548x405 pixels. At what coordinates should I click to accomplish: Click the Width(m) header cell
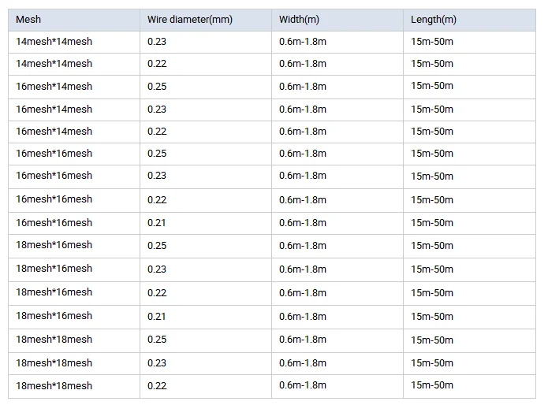coord(301,20)
